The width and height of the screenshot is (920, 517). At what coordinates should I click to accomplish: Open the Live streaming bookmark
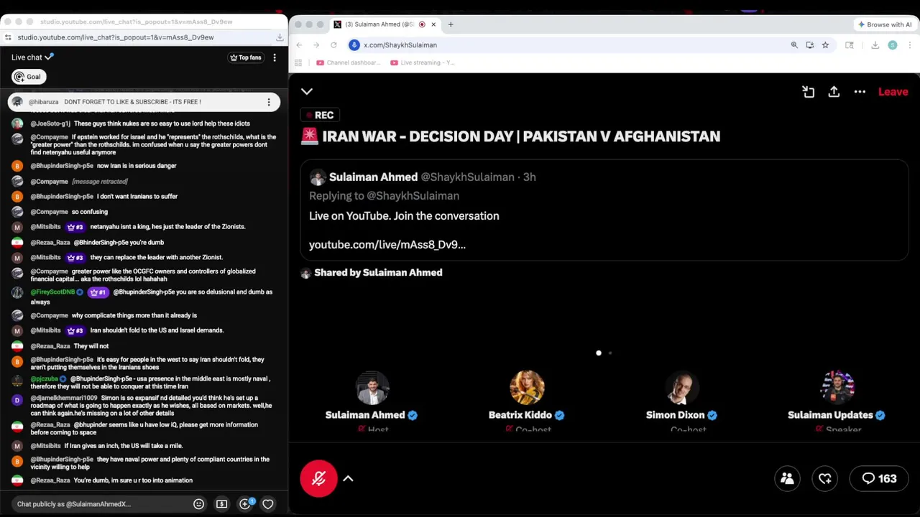click(x=423, y=62)
